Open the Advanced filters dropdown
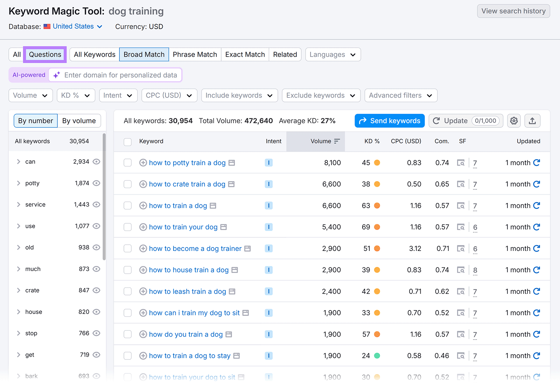Screen dimensions: 560x385 click(x=400, y=95)
